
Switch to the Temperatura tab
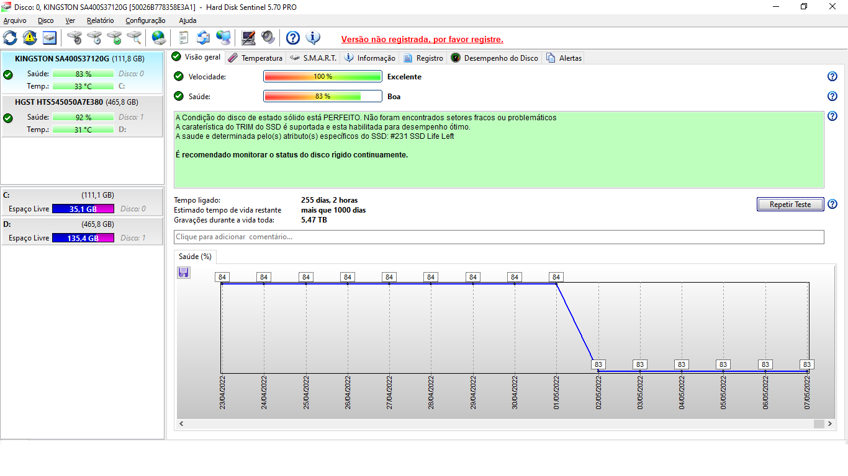coord(255,58)
